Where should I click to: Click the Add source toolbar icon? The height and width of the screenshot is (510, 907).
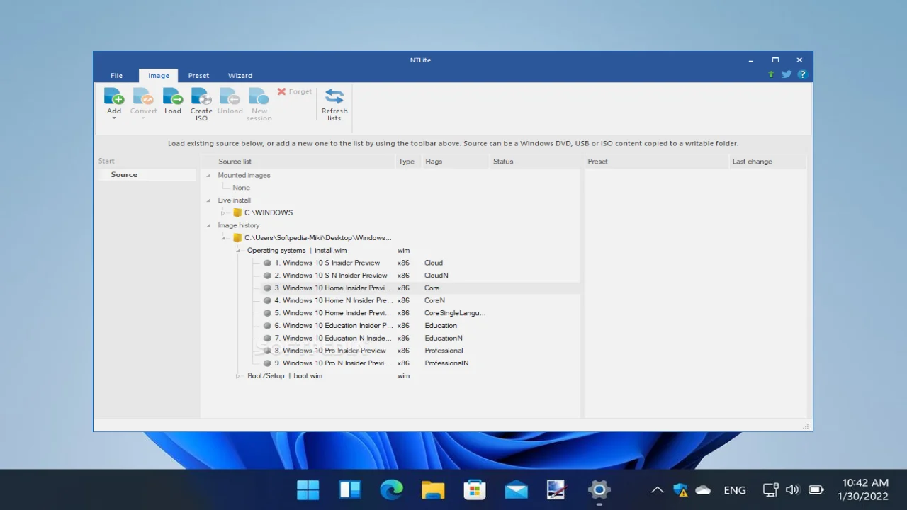[114, 96]
